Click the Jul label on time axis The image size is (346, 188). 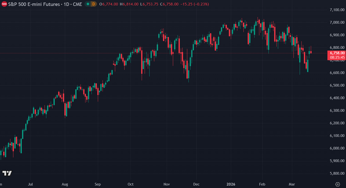coord(31,184)
